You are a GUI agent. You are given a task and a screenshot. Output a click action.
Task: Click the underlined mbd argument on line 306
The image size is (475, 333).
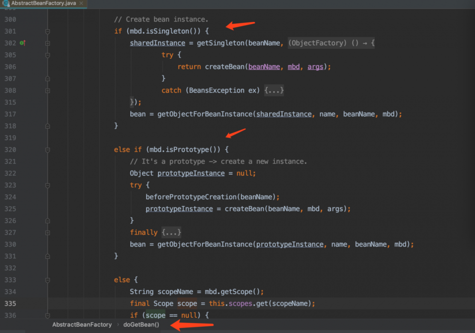pyautogui.click(x=294, y=67)
